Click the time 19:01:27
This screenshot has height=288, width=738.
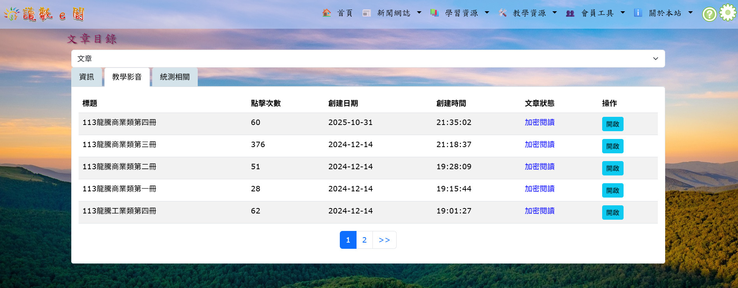click(x=454, y=211)
